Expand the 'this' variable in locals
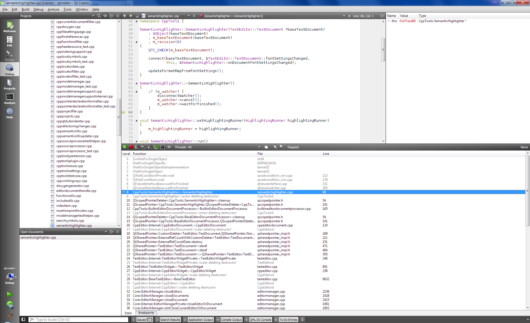530x323 pixels. click(x=389, y=21)
